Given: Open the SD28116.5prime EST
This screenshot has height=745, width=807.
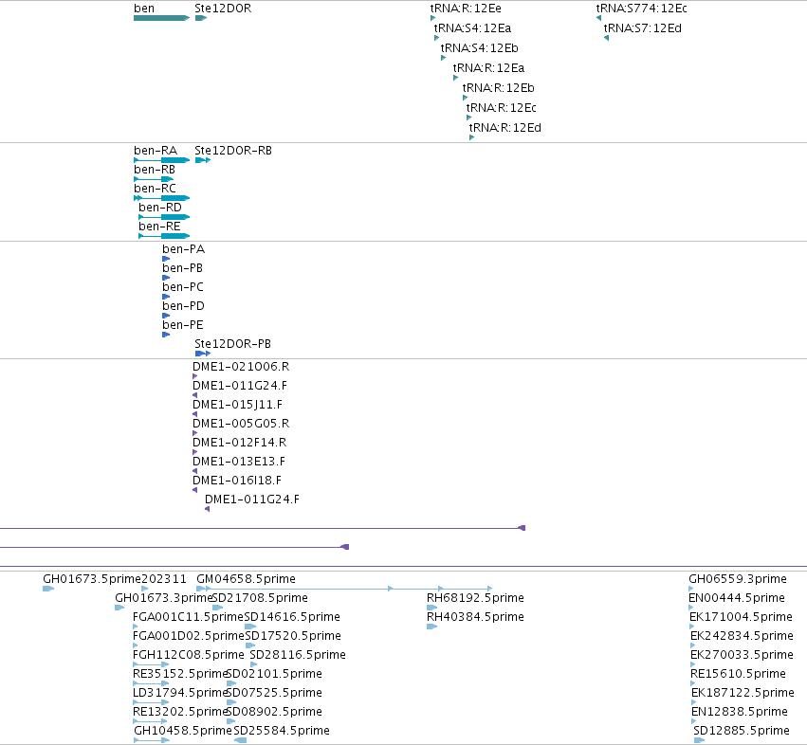Looking at the screenshot, I should (298, 655).
